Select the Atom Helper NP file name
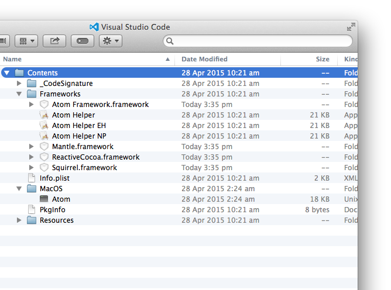Image resolution: width=391 pixels, height=290 pixels. tap(79, 136)
